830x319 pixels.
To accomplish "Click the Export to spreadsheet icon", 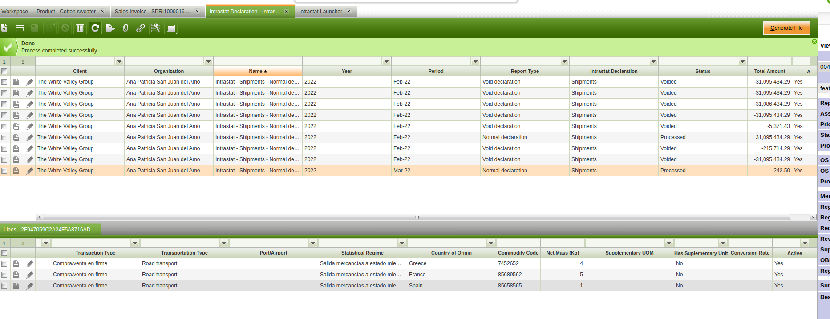I will (110, 28).
